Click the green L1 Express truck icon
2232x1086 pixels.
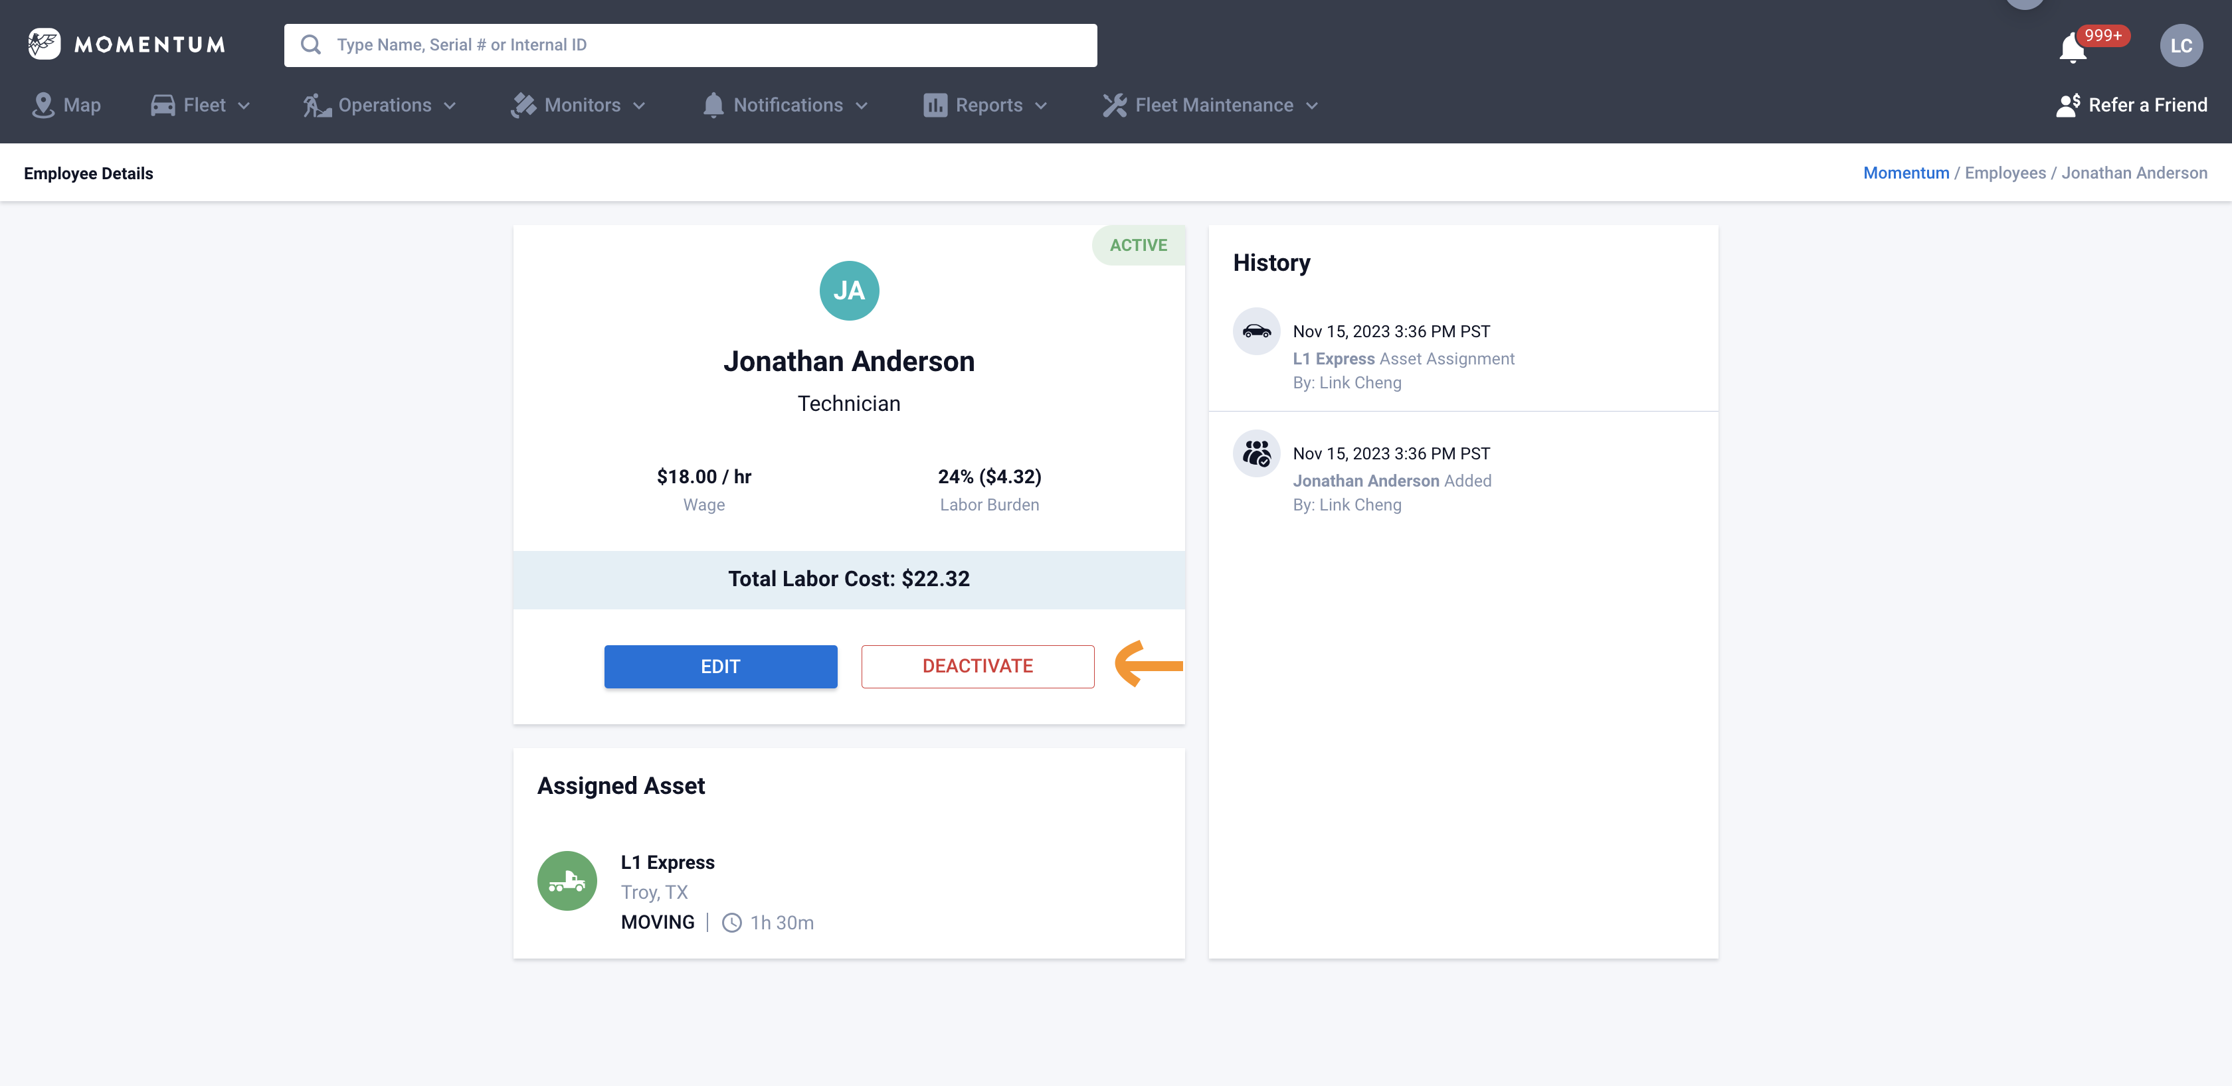point(567,880)
